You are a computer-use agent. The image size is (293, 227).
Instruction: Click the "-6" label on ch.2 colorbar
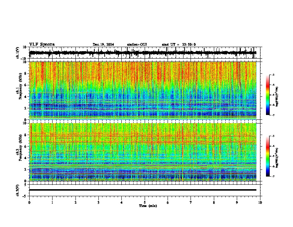273,166
